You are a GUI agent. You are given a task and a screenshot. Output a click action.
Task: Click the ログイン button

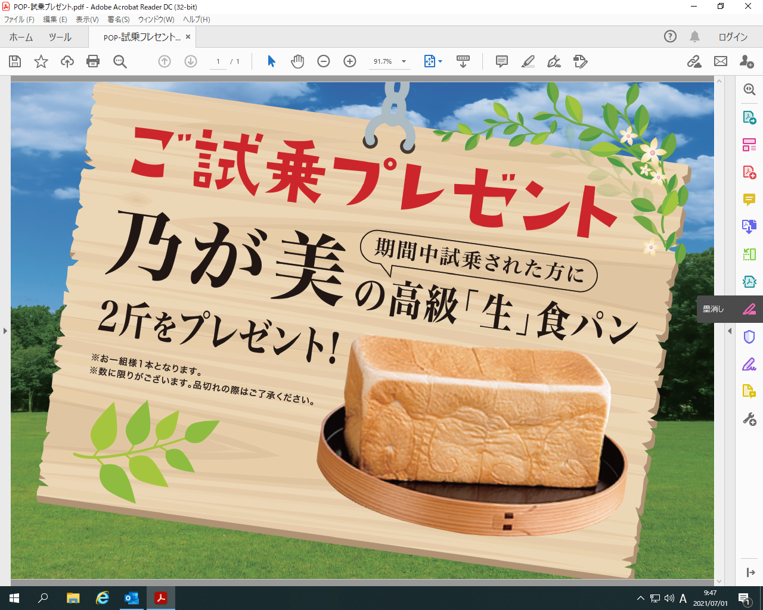[x=733, y=37]
